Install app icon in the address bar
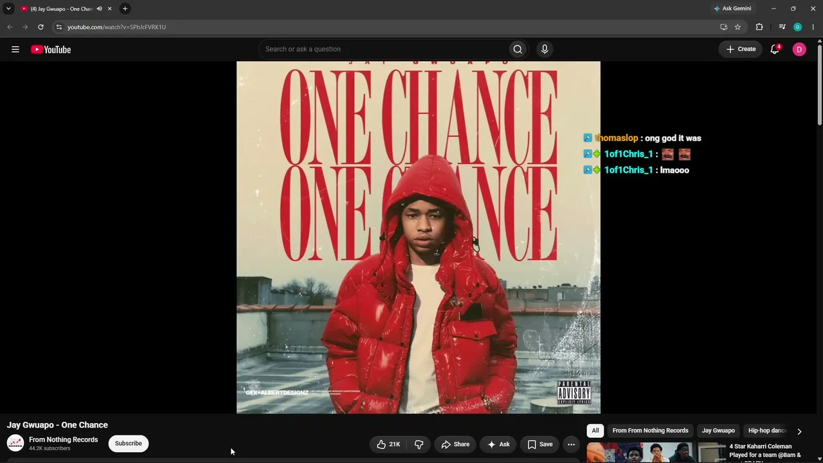 pos(723,27)
